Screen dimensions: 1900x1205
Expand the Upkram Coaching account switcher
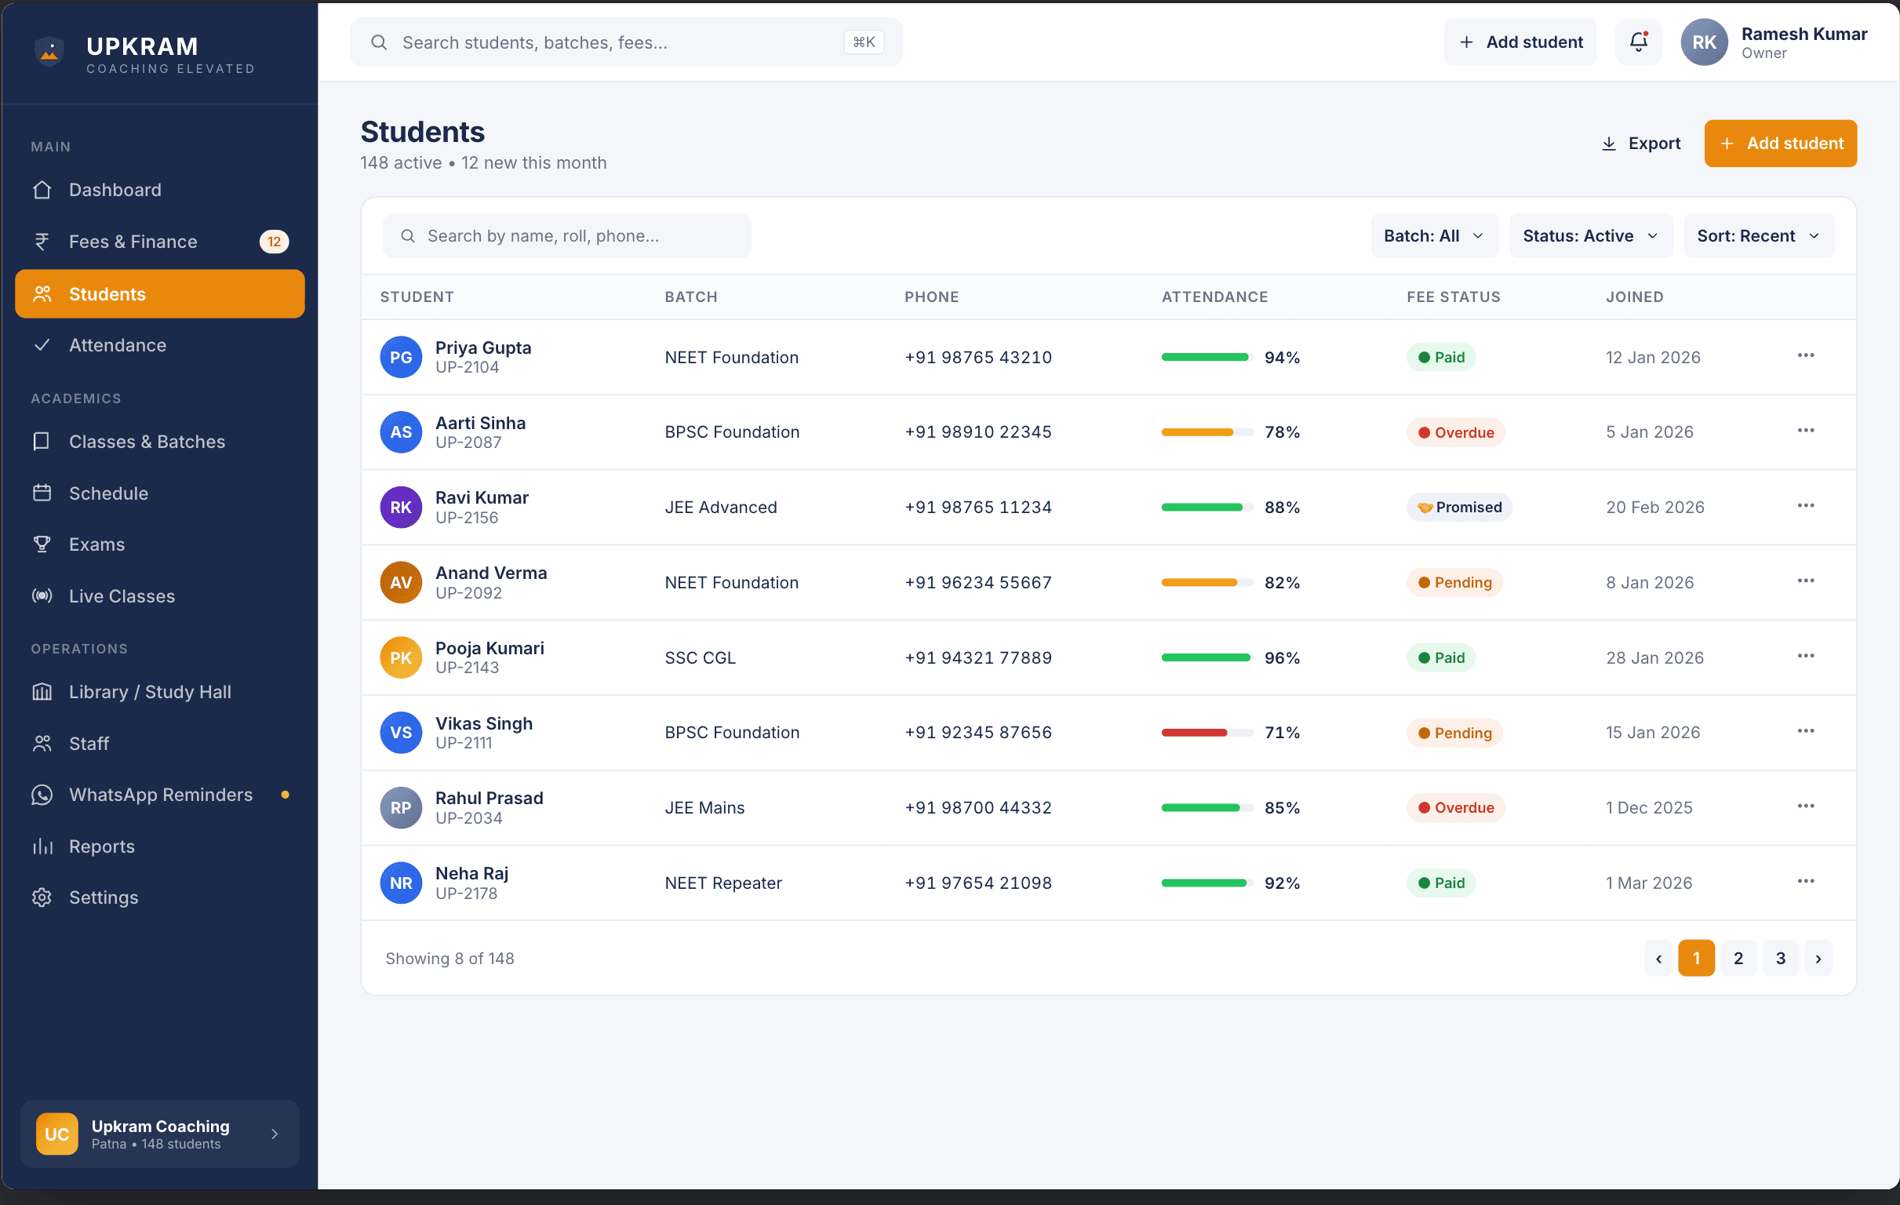coord(159,1134)
